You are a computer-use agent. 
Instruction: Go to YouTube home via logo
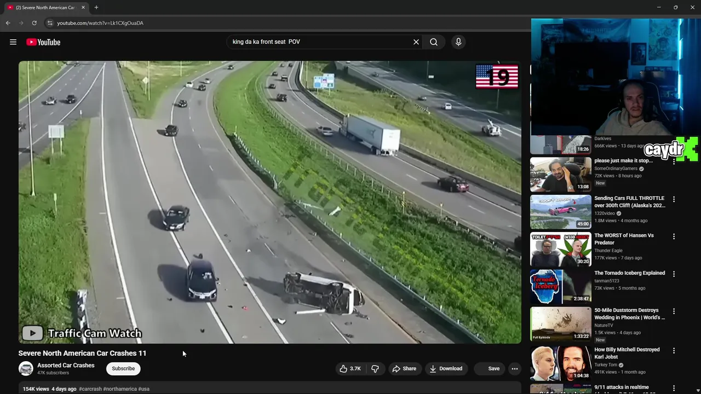tap(43, 42)
